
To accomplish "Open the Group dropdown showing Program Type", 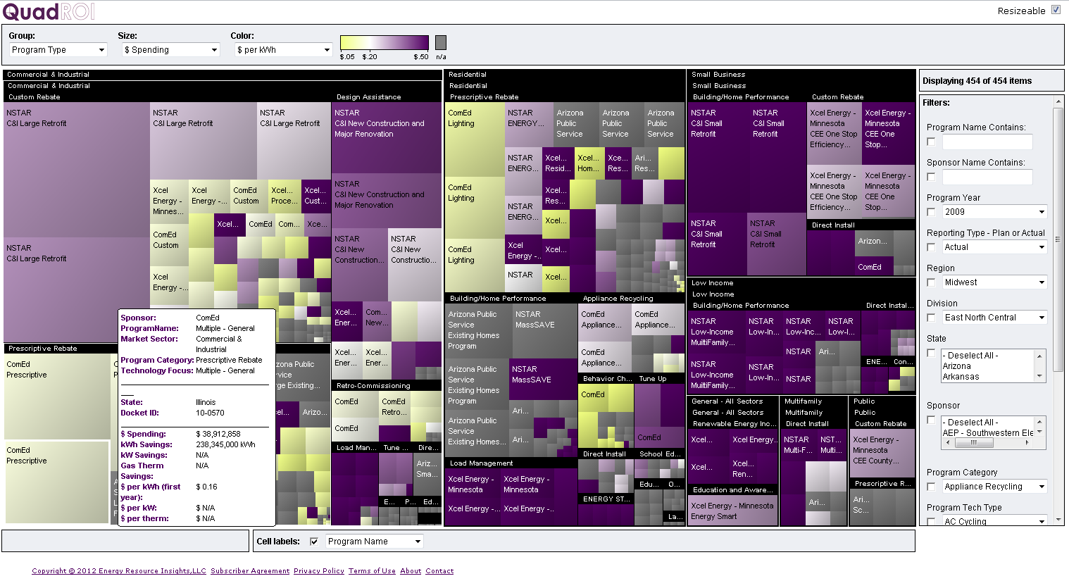I will [58, 50].
